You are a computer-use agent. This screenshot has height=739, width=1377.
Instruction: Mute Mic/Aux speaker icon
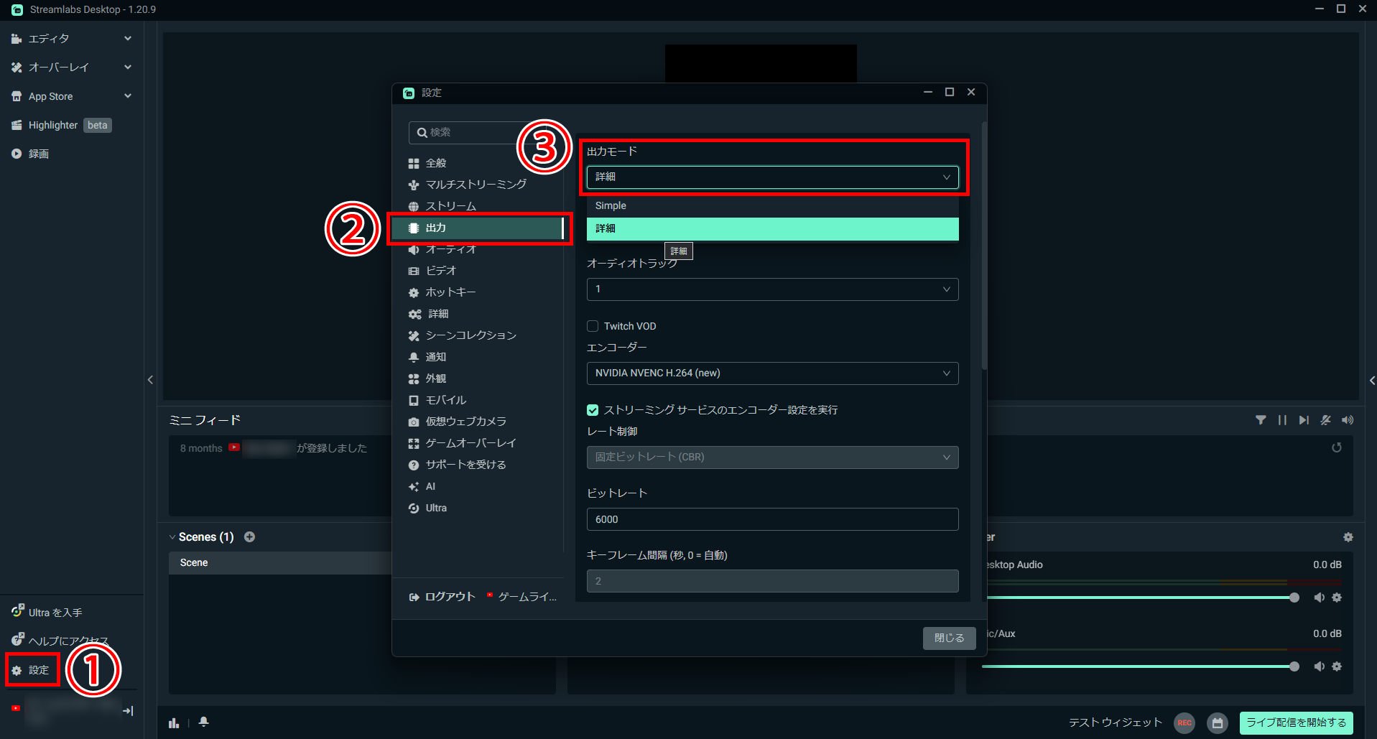click(1320, 666)
